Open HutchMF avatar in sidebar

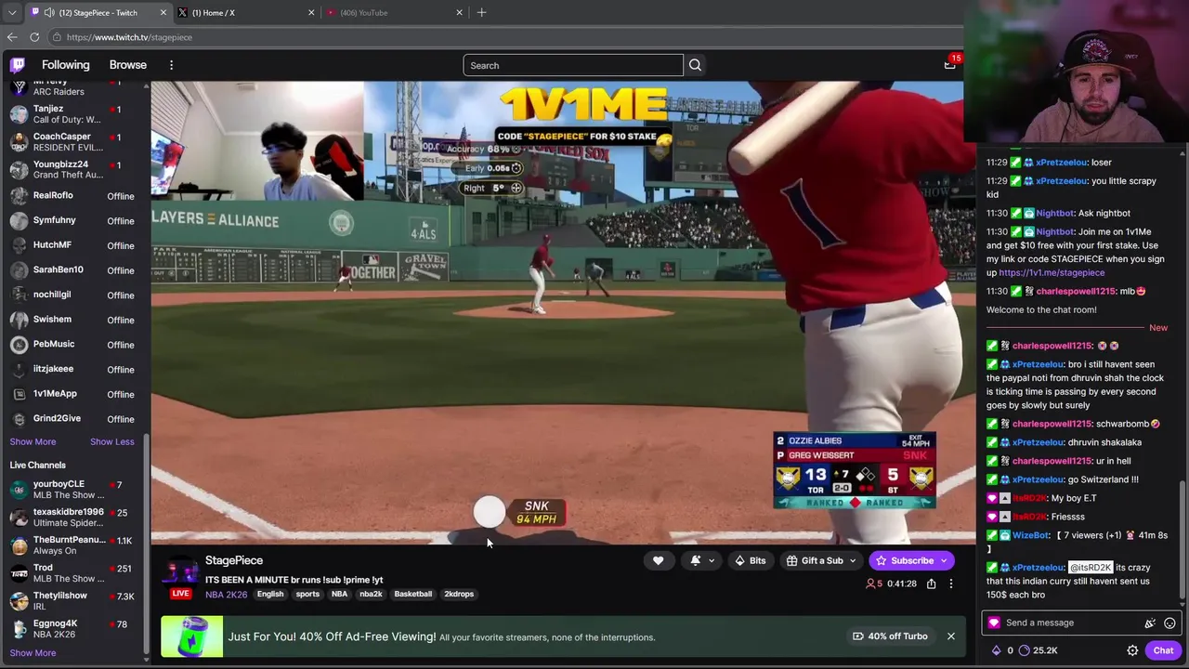[x=19, y=245]
